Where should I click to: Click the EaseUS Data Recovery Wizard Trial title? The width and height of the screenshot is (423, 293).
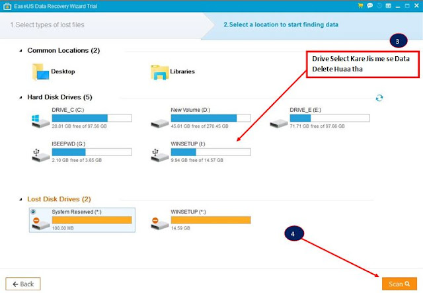56,6
